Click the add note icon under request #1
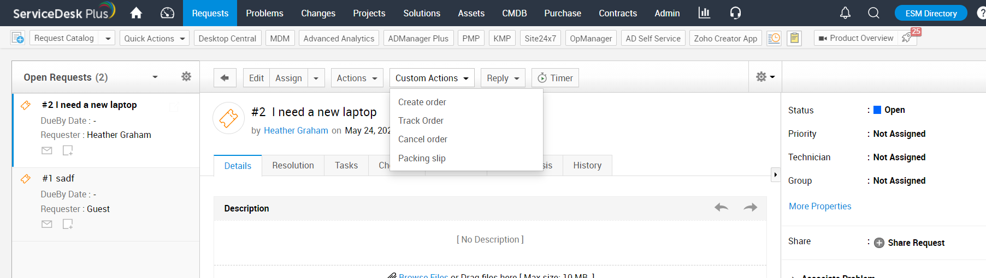This screenshot has width=986, height=278. pos(68,224)
